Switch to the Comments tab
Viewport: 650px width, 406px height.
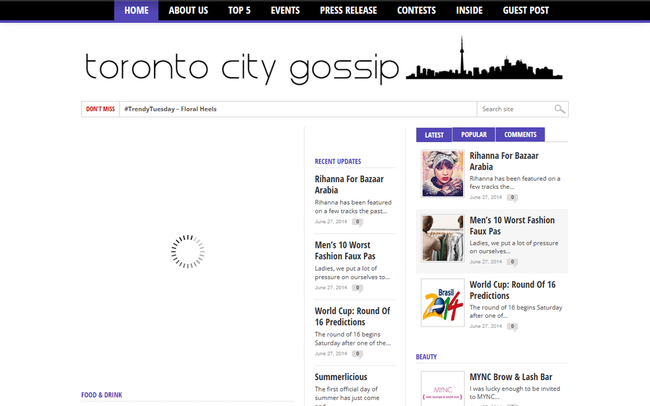point(520,134)
